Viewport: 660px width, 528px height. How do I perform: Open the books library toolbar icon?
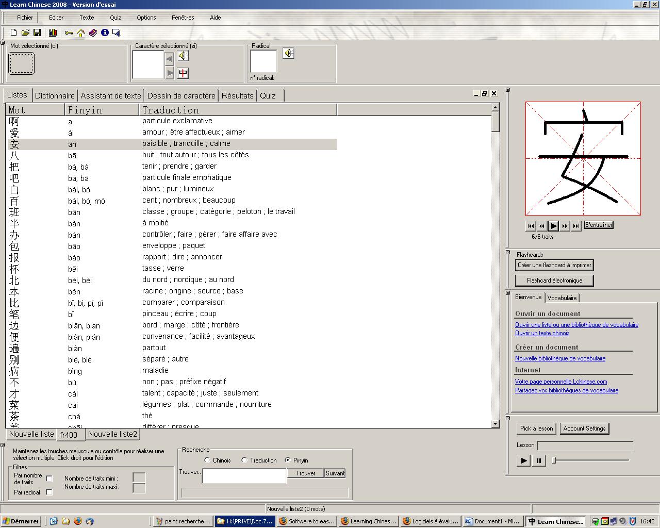[53, 32]
